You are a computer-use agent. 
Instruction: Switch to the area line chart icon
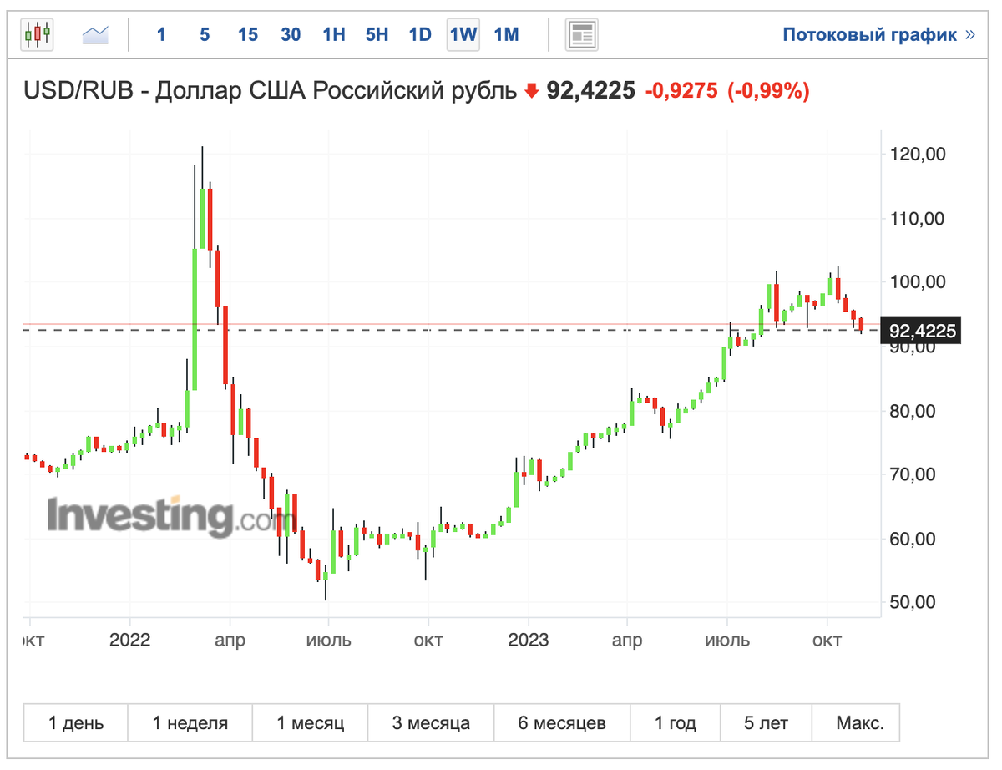point(95,34)
